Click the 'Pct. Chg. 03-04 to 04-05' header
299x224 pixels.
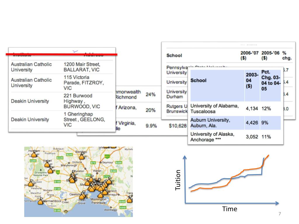[271, 80]
